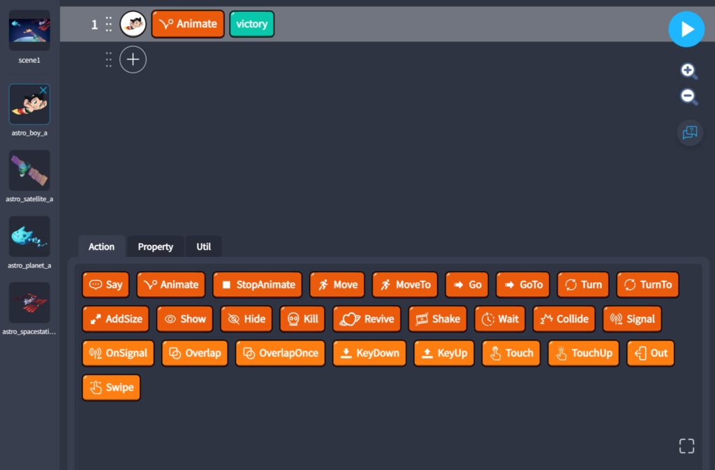This screenshot has height=470, width=715.
Task: Click the Astro Boy avatar in row 1
Action: pyautogui.click(x=133, y=24)
